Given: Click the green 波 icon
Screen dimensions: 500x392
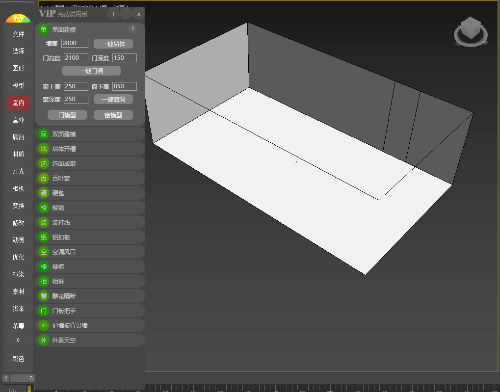Looking at the screenshot, I should coord(43,222).
